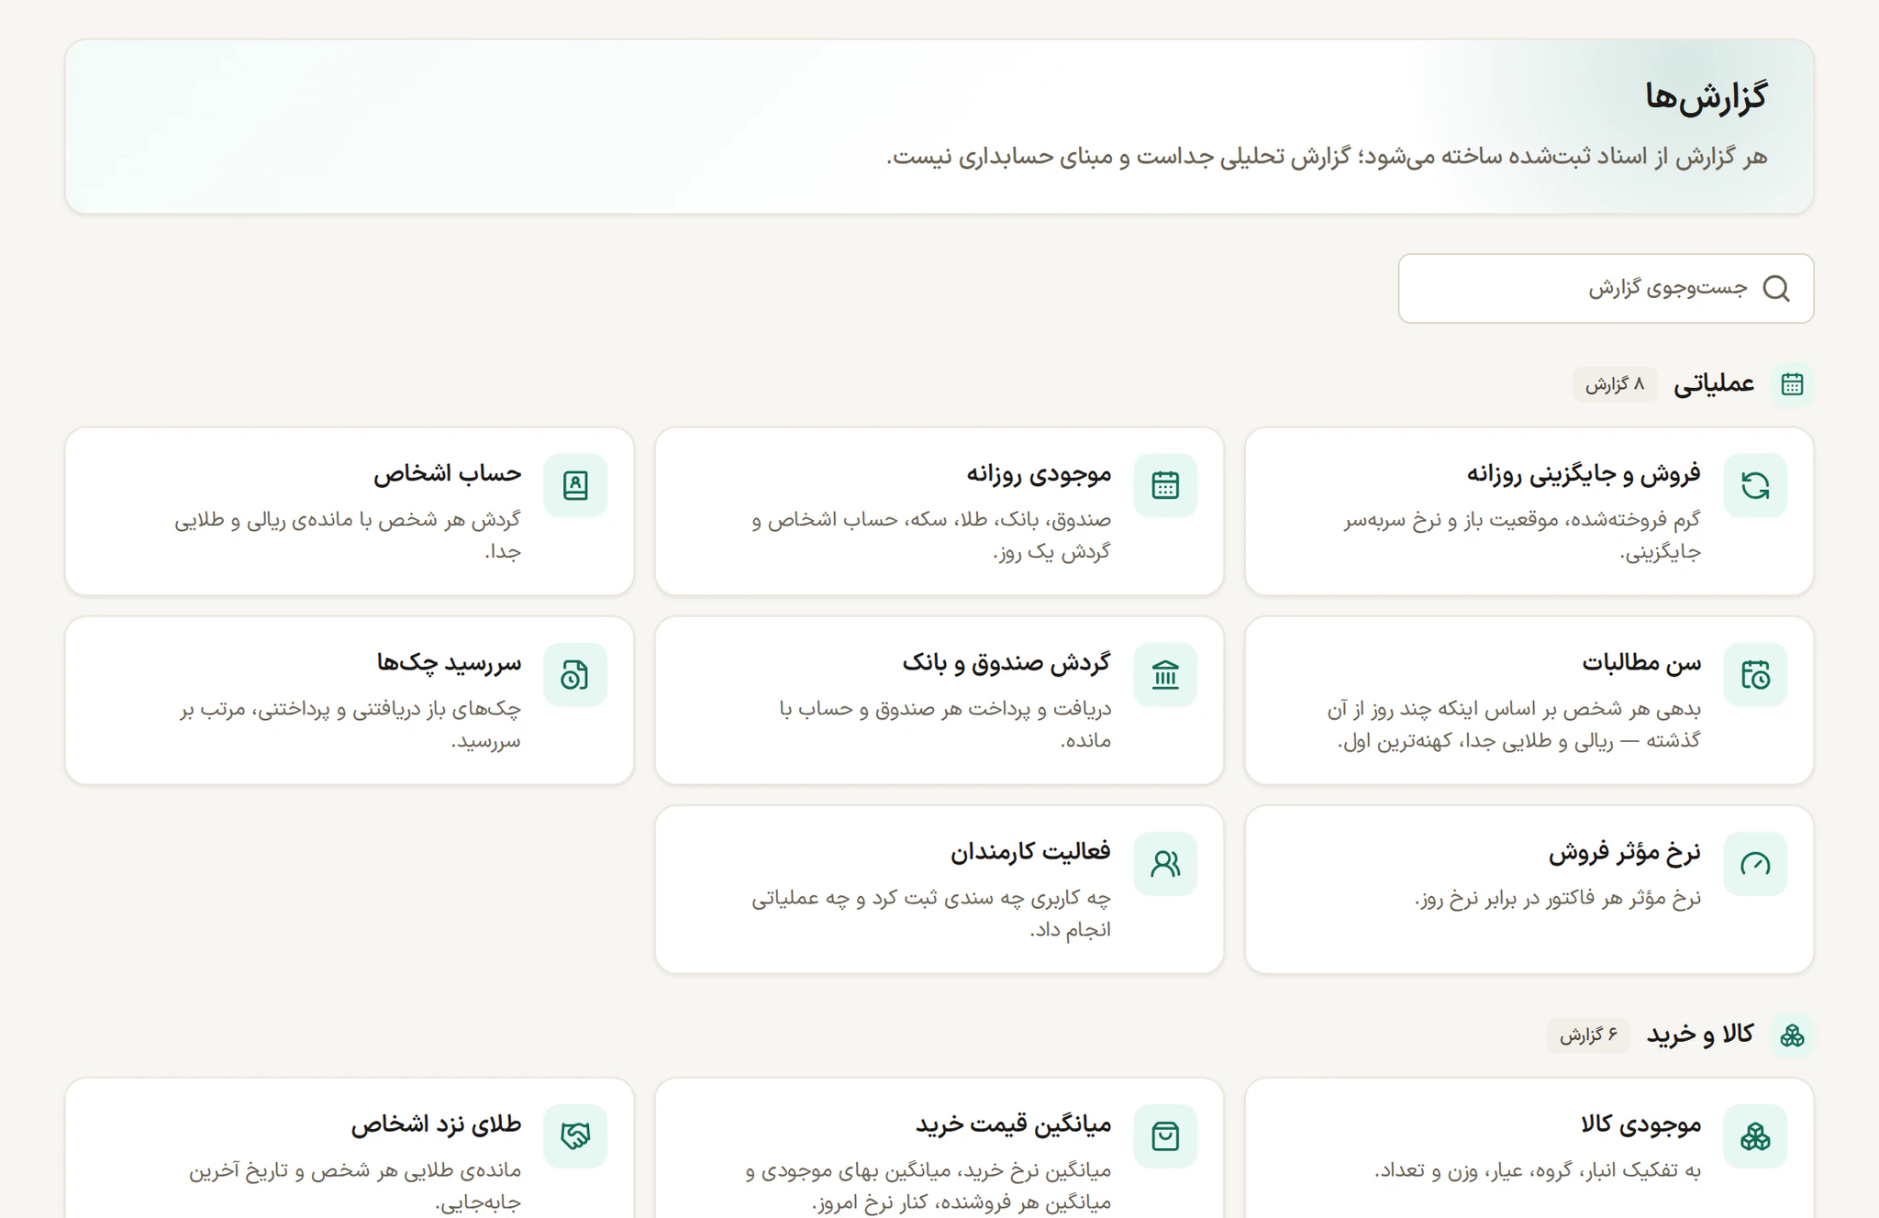Image resolution: width=1879 pixels, height=1218 pixels.
Task: Open the موجودی روزانه report title
Action: pos(1039,473)
